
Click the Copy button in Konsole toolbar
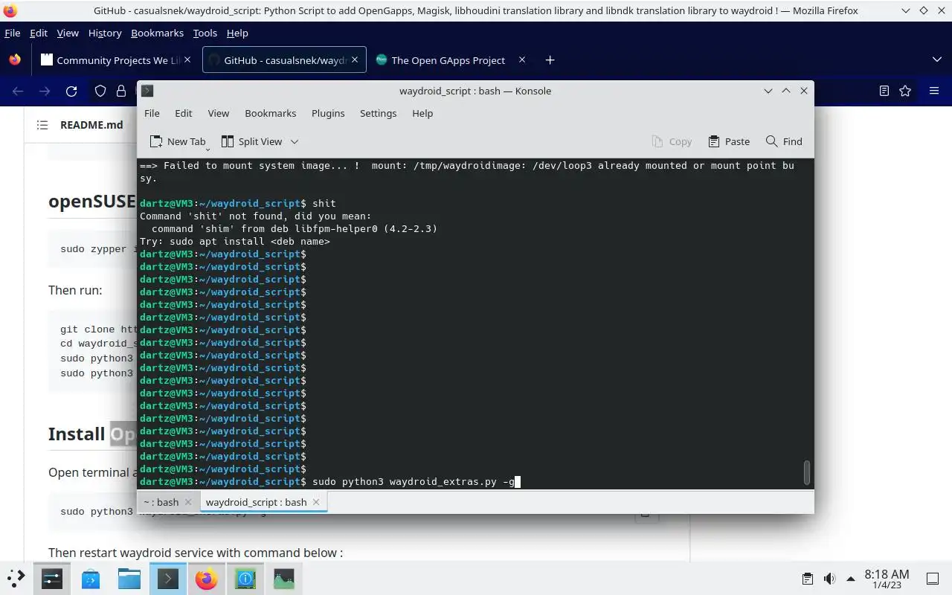pyautogui.click(x=672, y=141)
